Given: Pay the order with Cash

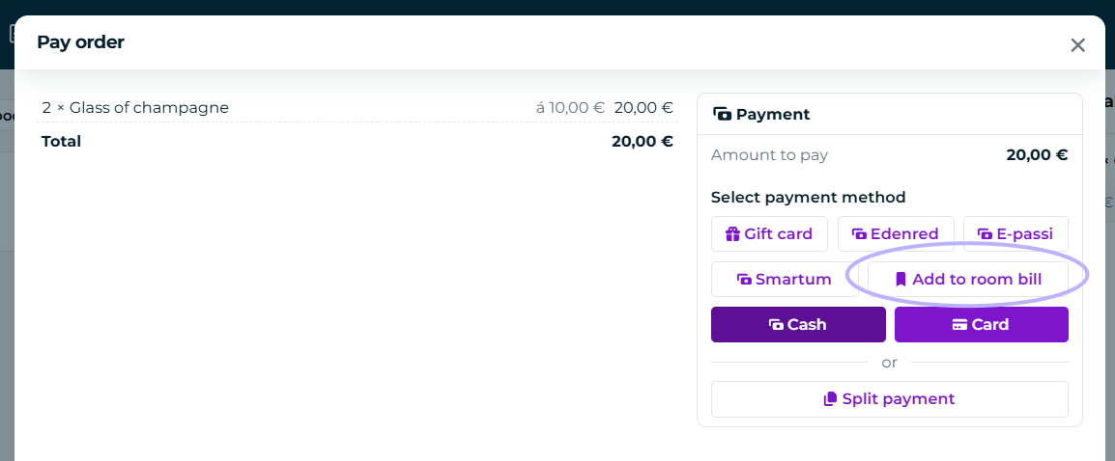Looking at the screenshot, I should point(798,325).
